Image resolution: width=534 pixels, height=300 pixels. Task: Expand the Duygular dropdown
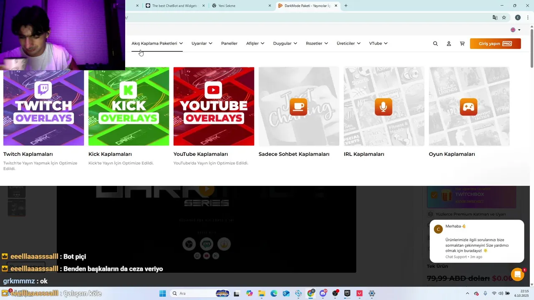[x=285, y=43]
